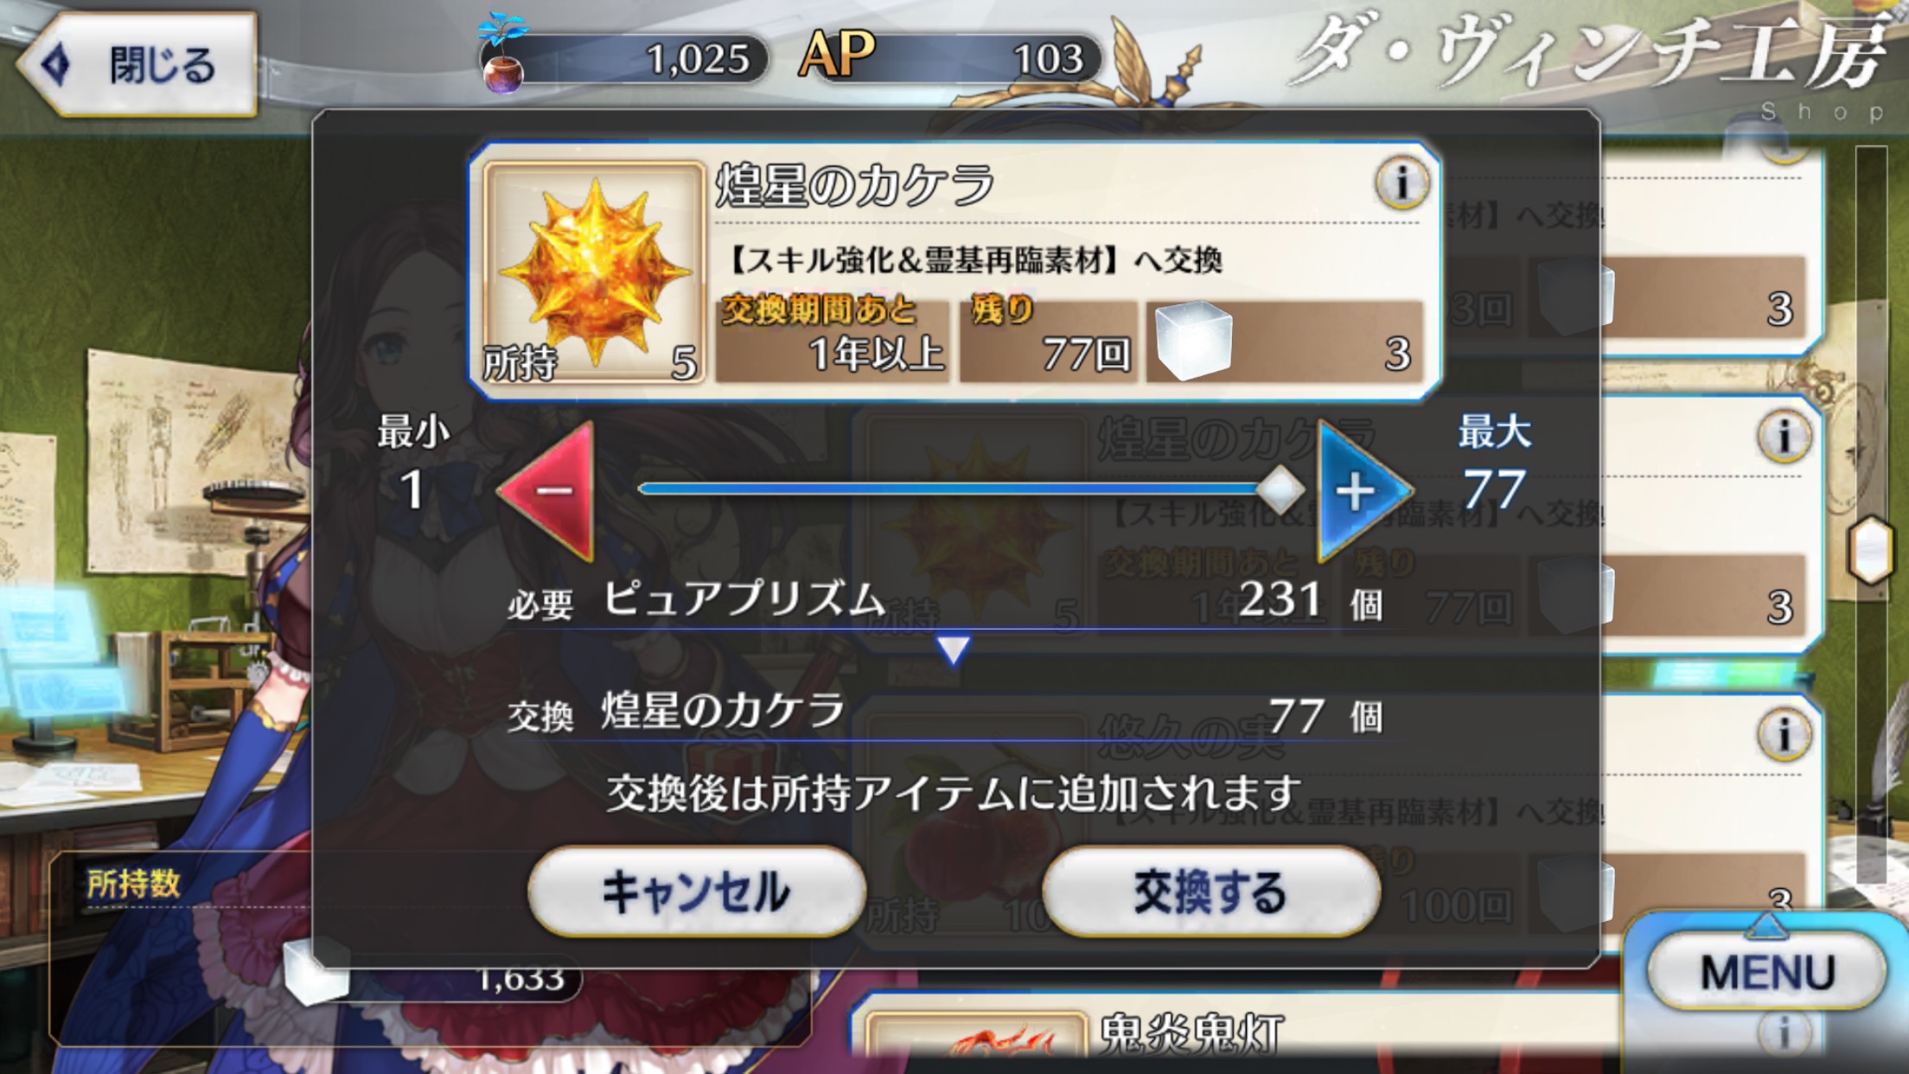The height and width of the screenshot is (1074, 1909).
Task: Click the 閉じる back button
Action: pyautogui.click(x=138, y=65)
